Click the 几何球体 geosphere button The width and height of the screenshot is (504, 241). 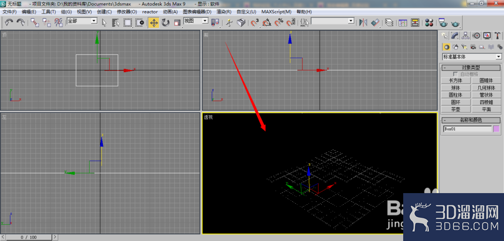[x=486, y=88]
